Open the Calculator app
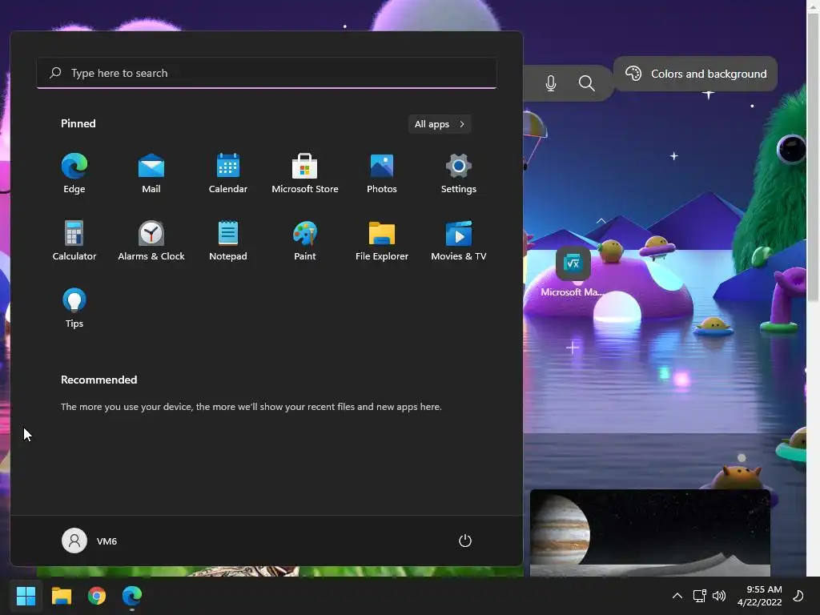820x615 pixels. click(x=74, y=240)
